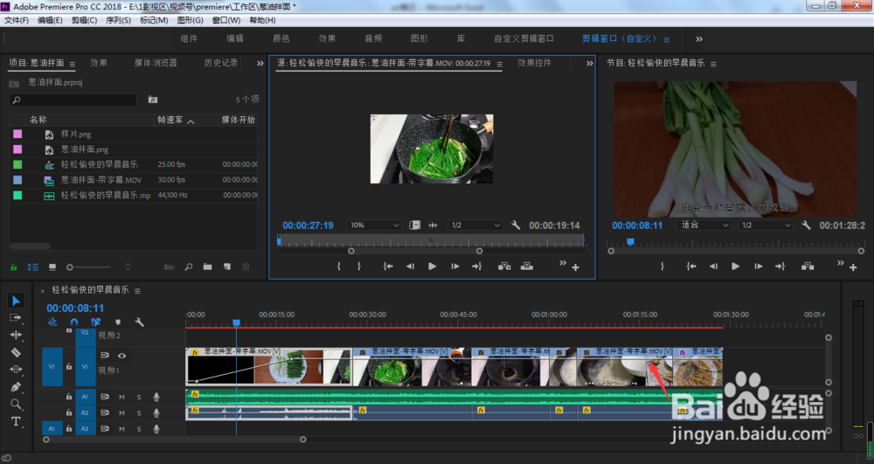Select the Razor tool
This screenshot has width=874, height=464.
[16, 352]
